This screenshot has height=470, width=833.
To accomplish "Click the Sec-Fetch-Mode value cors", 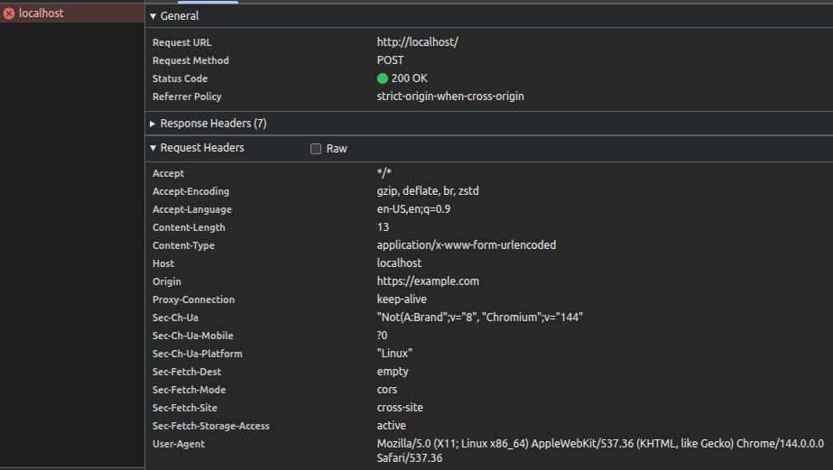I will pyautogui.click(x=387, y=390).
